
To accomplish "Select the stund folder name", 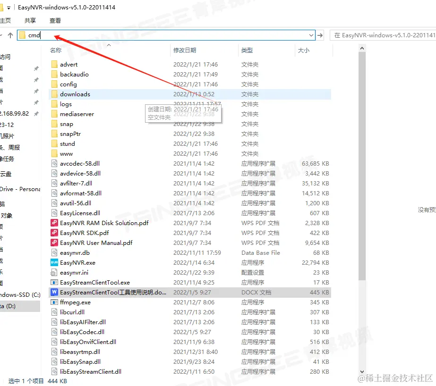I will coord(68,143).
